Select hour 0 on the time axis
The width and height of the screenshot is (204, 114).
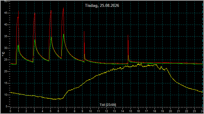(10, 111)
